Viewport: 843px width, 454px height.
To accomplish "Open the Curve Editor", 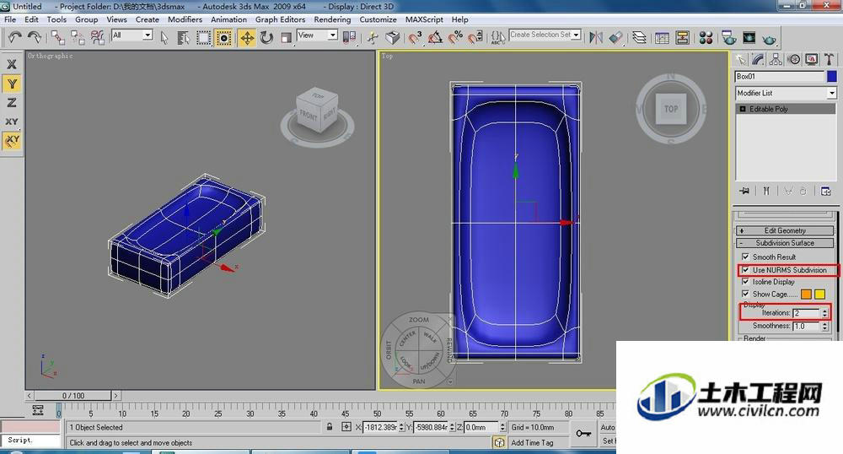I will (x=663, y=38).
